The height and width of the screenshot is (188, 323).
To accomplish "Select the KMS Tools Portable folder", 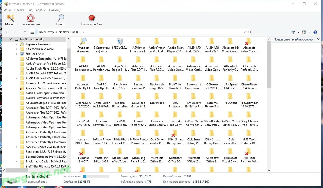I will [249, 137].
